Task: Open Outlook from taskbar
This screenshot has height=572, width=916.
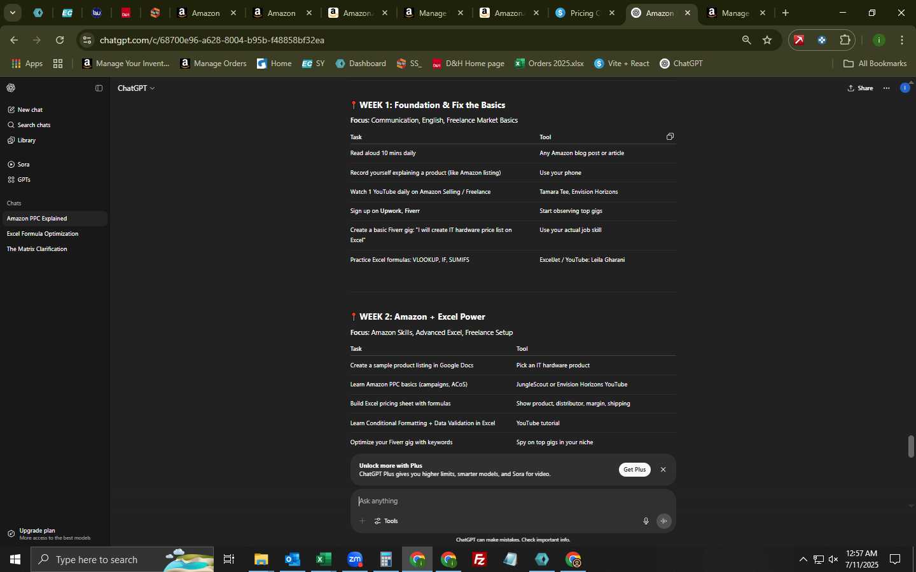Action: pos(292,559)
